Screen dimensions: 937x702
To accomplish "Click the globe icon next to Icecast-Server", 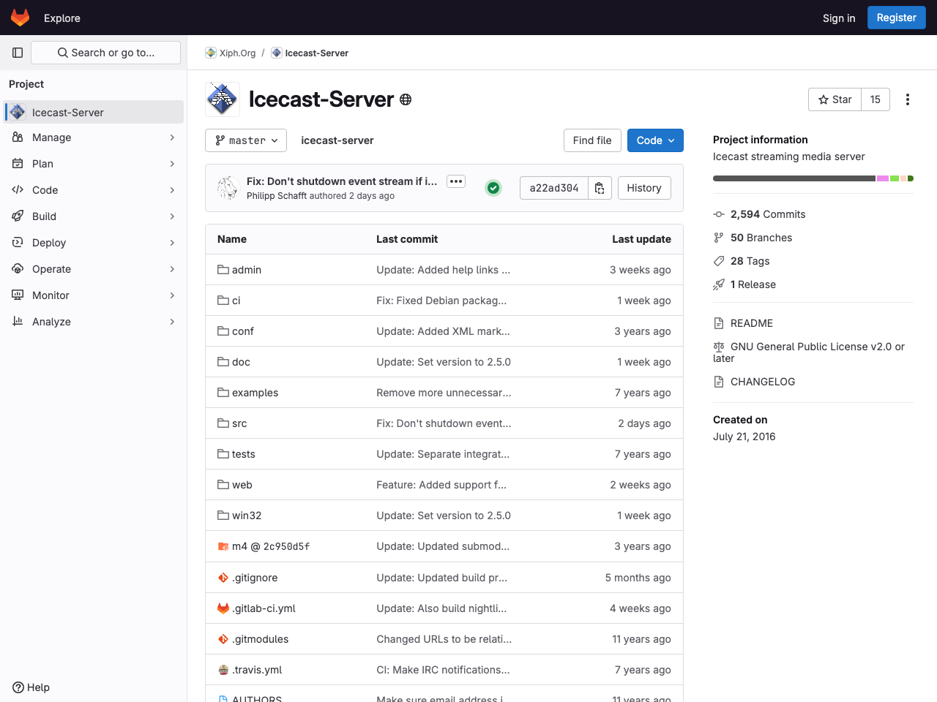I will [406, 100].
